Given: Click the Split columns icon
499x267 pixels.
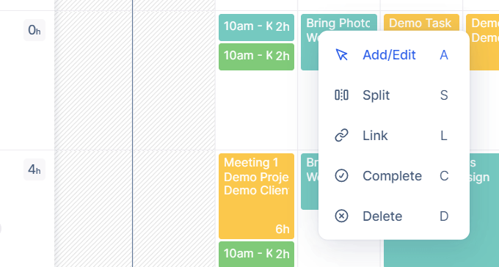Looking at the screenshot, I should [341, 95].
